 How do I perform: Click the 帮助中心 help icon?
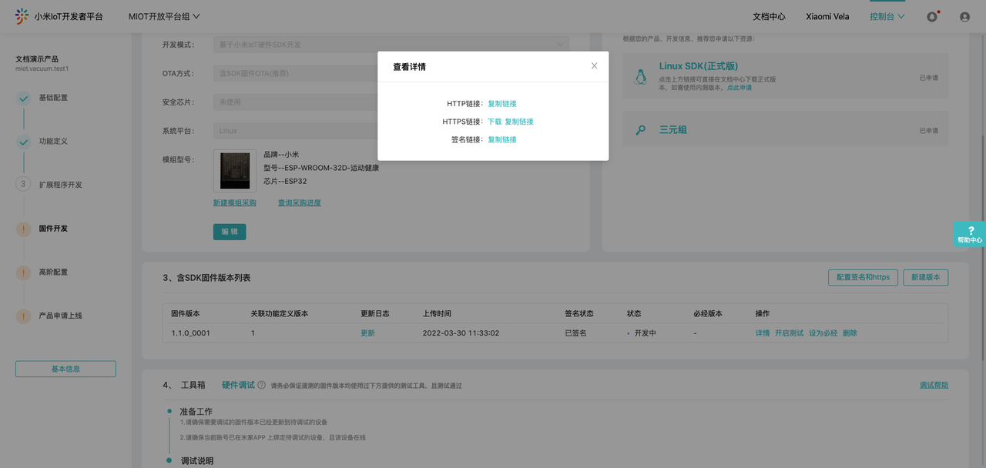[969, 234]
